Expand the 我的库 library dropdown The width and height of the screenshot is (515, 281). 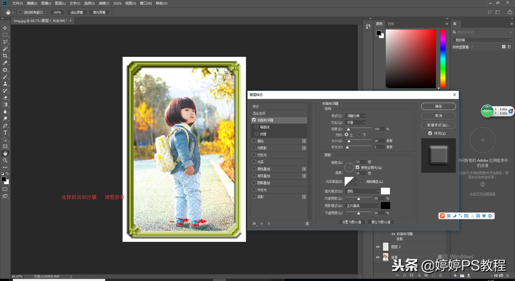click(x=482, y=40)
